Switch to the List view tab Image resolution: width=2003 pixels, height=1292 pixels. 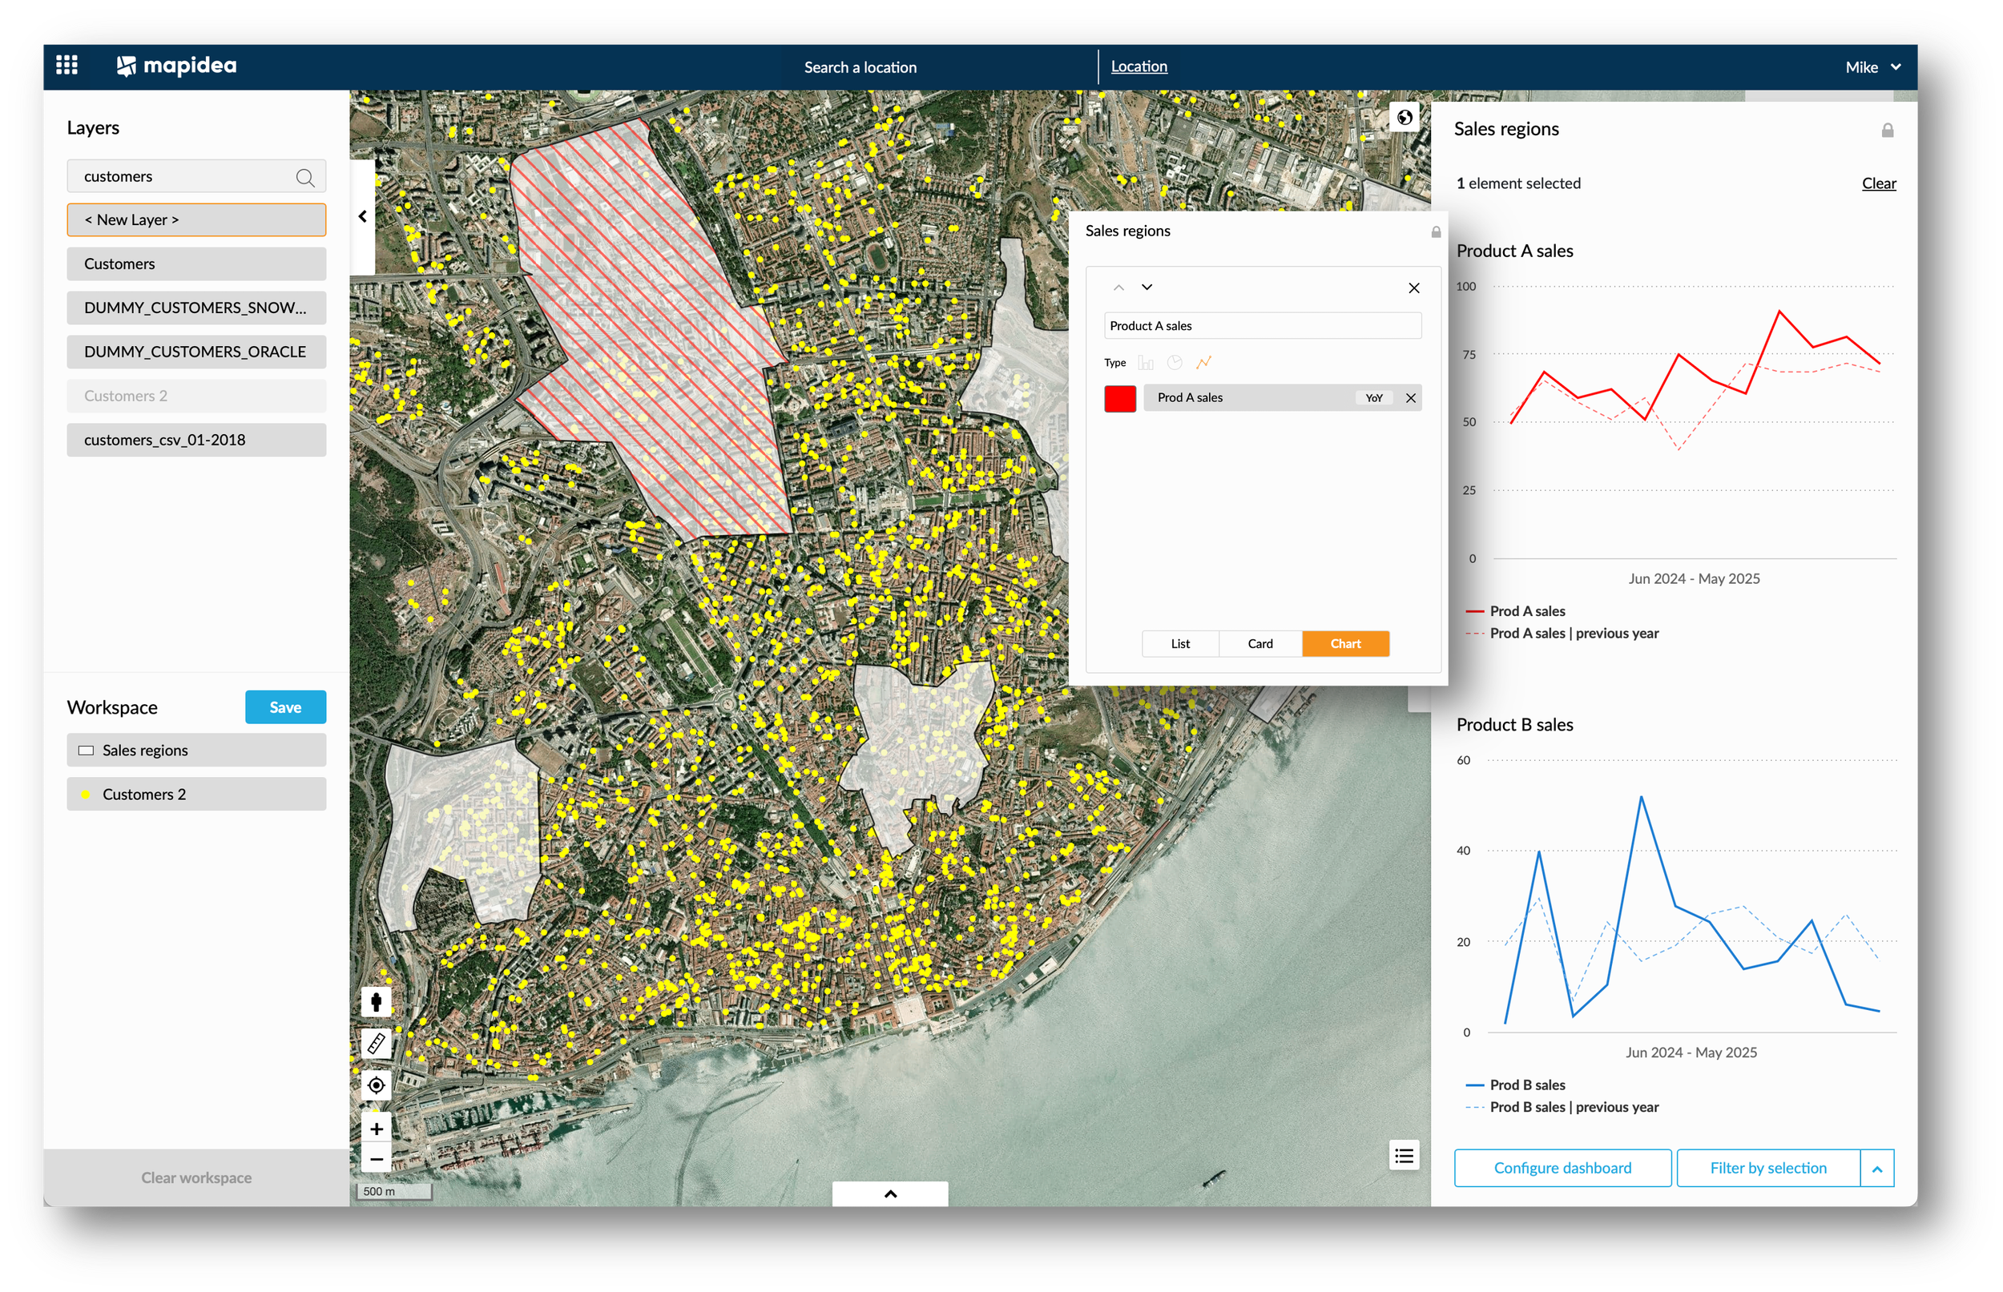pos(1180,643)
